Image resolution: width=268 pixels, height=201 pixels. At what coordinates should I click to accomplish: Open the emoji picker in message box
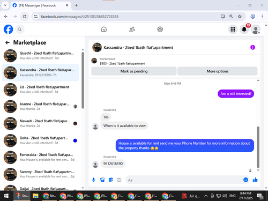(245, 180)
